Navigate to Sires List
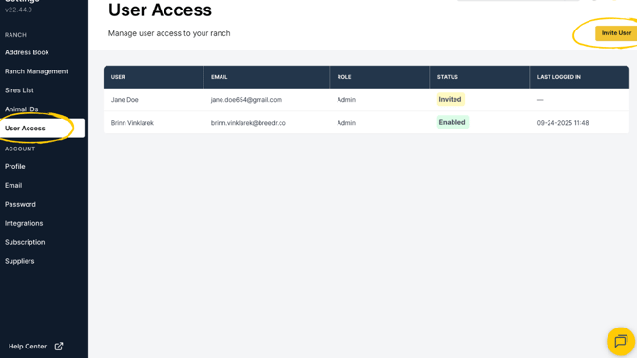The width and height of the screenshot is (637, 358). point(19,90)
